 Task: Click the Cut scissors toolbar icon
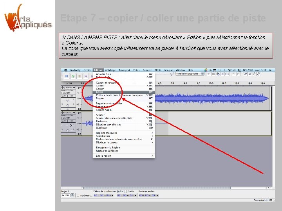(209, 74)
